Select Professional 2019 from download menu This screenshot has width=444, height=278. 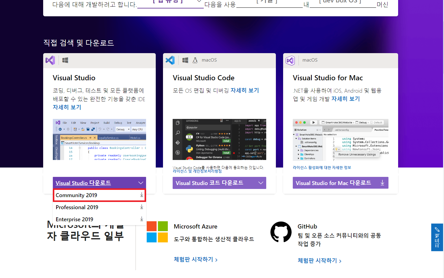pyautogui.click(x=99, y=207)
